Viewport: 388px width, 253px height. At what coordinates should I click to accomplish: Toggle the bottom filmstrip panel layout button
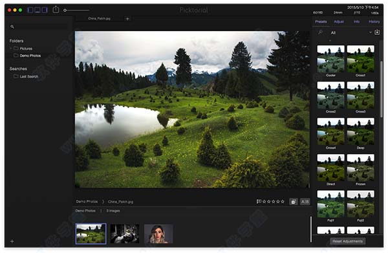[x=38, y=10]
